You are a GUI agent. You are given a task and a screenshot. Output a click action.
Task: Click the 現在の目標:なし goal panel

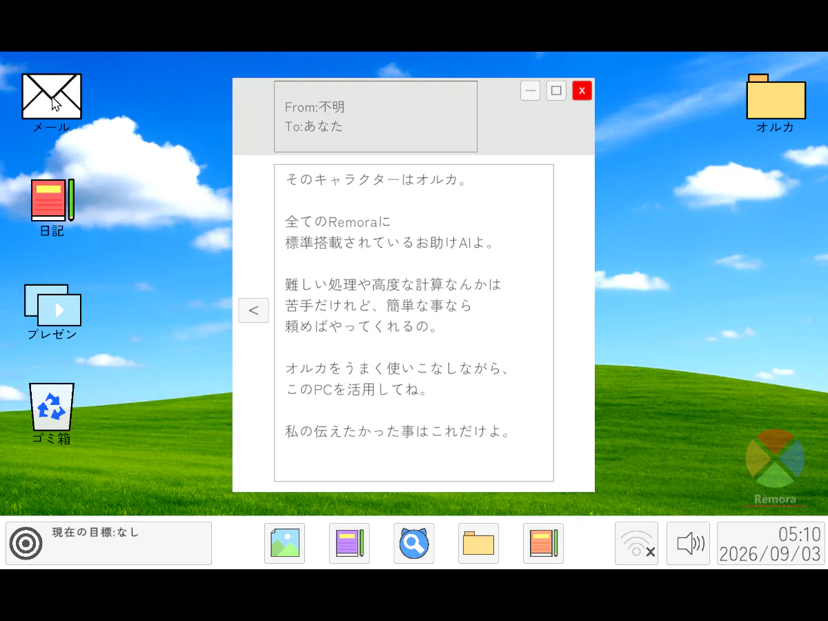tap(108, 544)
